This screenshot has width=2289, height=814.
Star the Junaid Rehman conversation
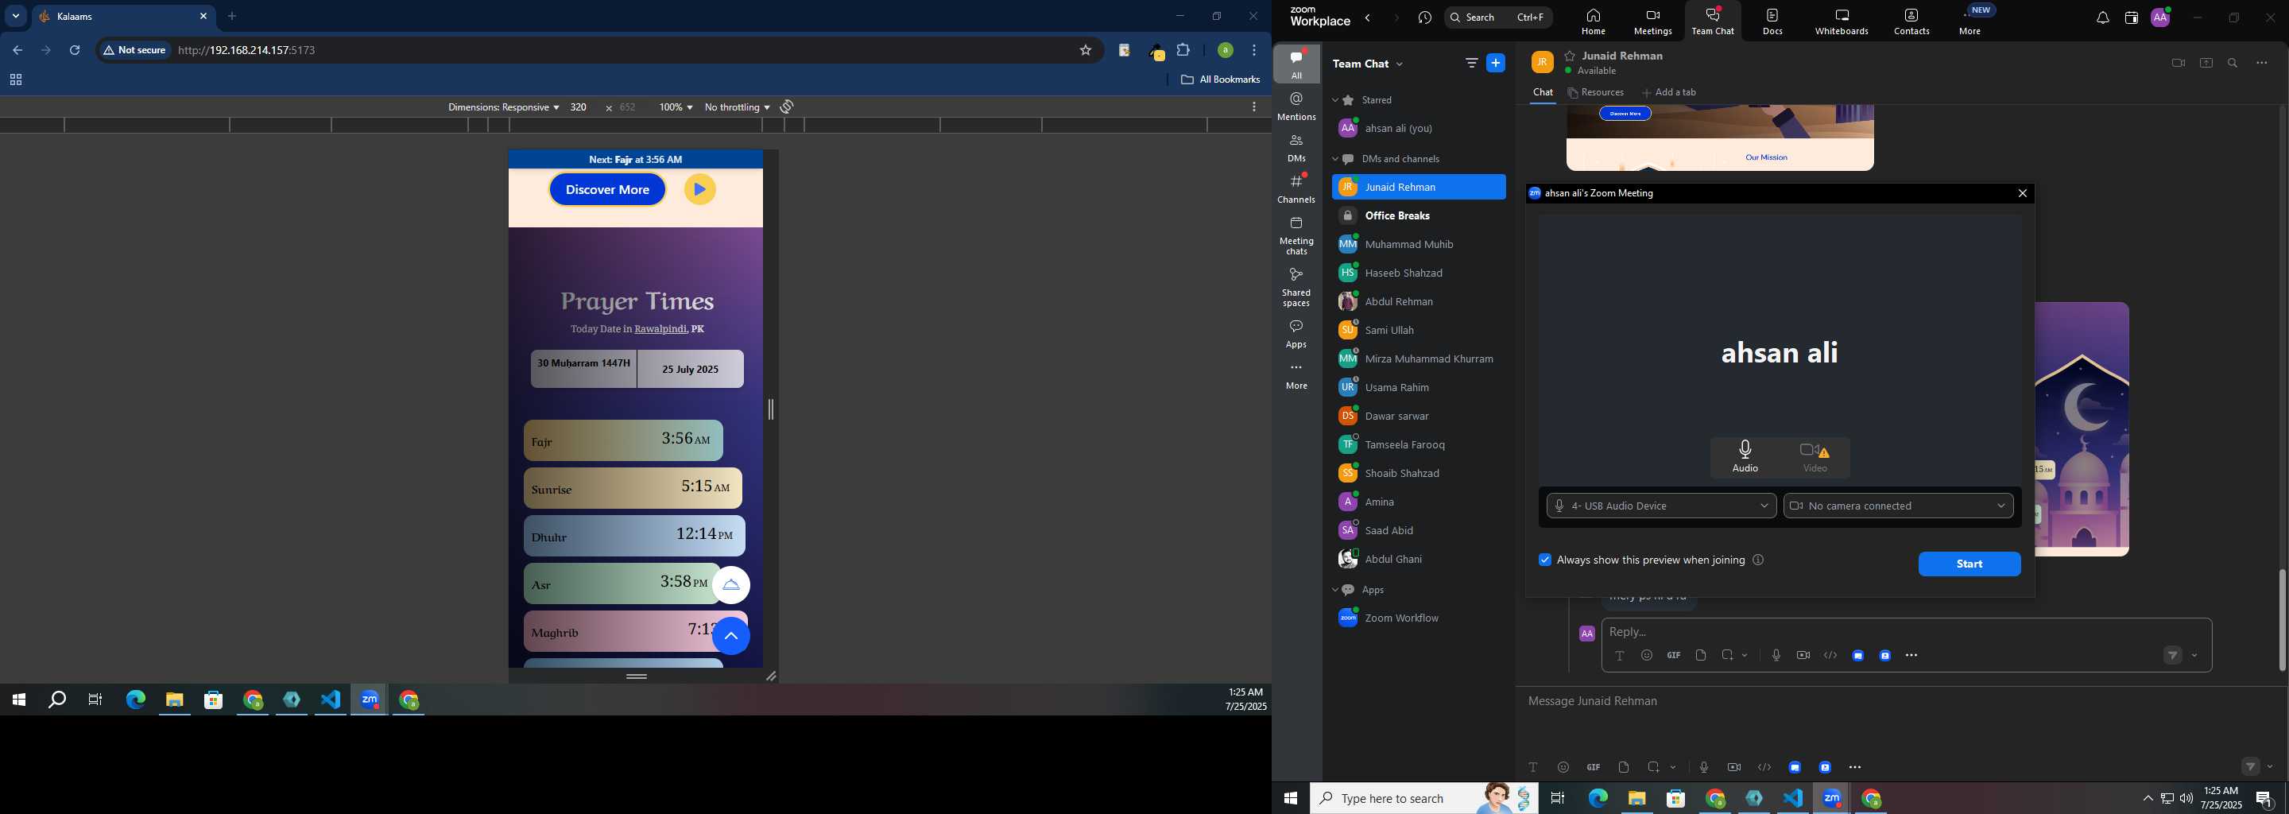[1571, 56]
